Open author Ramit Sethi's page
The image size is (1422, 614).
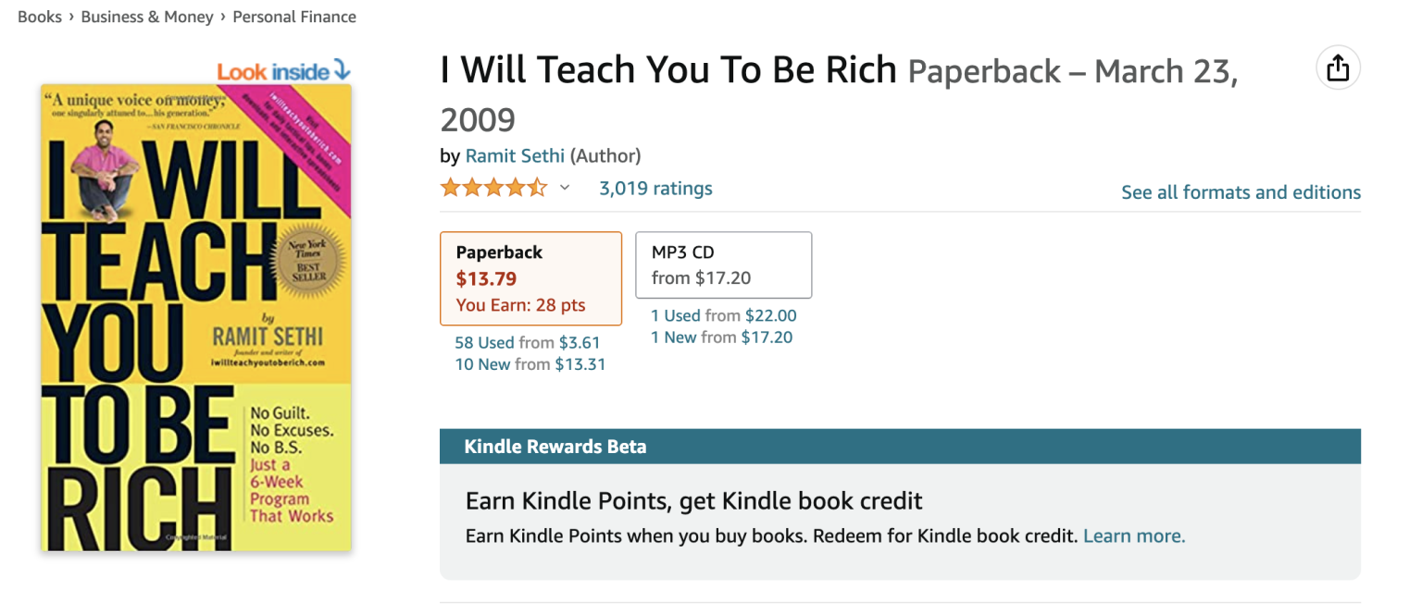tap(515, 155)
